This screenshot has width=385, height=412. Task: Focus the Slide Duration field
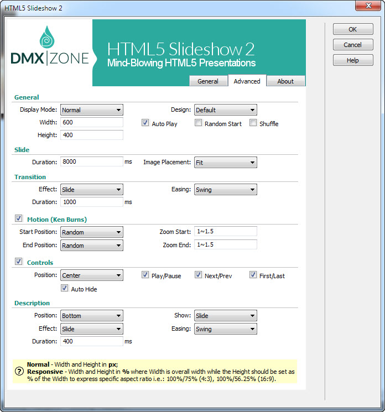pyautogui.click(x=92, y=161)
